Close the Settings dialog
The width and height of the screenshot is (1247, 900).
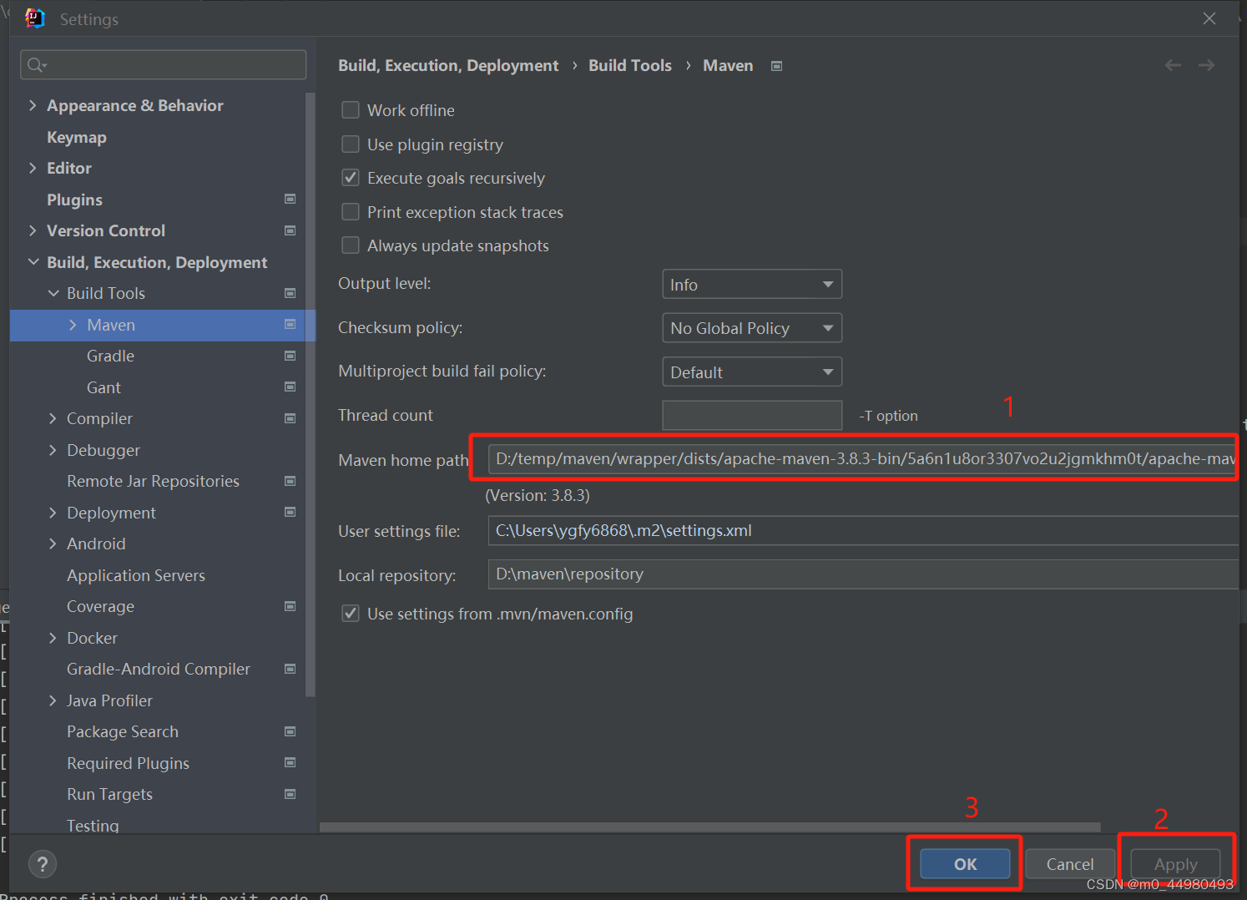(x=1209, y=18)
